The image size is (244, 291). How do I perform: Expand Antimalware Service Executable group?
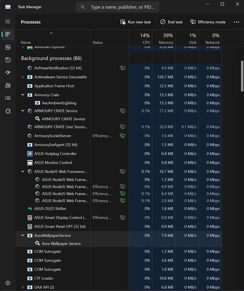[x=23, y=77]
